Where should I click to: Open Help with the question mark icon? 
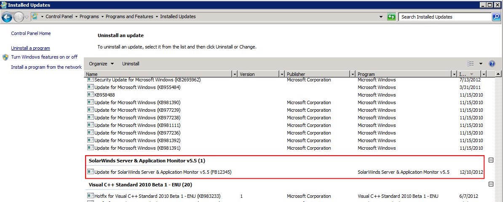click(492, 64)
